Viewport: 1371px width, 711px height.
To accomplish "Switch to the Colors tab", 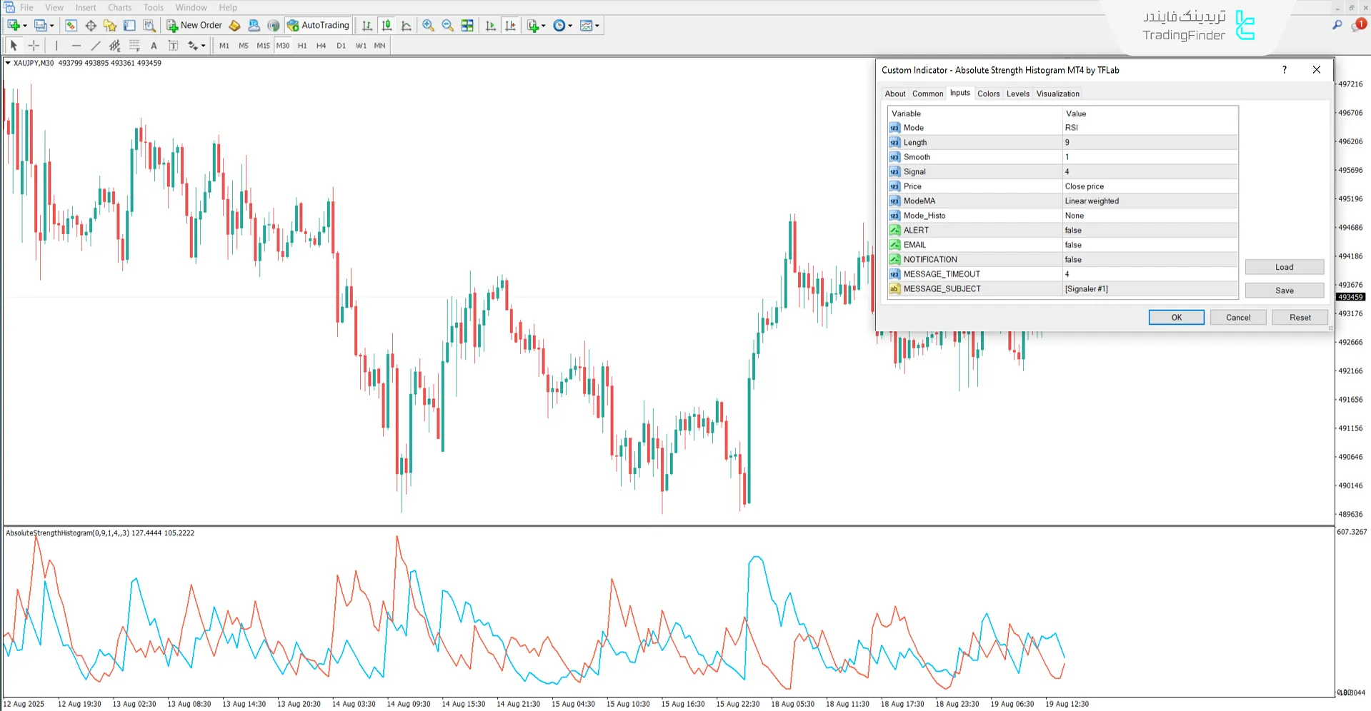I will pyautogui.click(x=989, y=94).
